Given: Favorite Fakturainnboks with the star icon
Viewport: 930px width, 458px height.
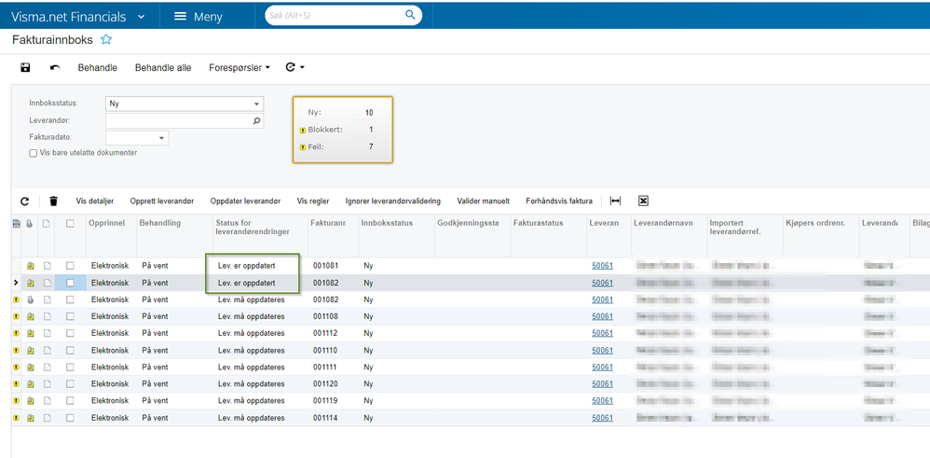Looking at the screenshot, I should tap(106, 40).
